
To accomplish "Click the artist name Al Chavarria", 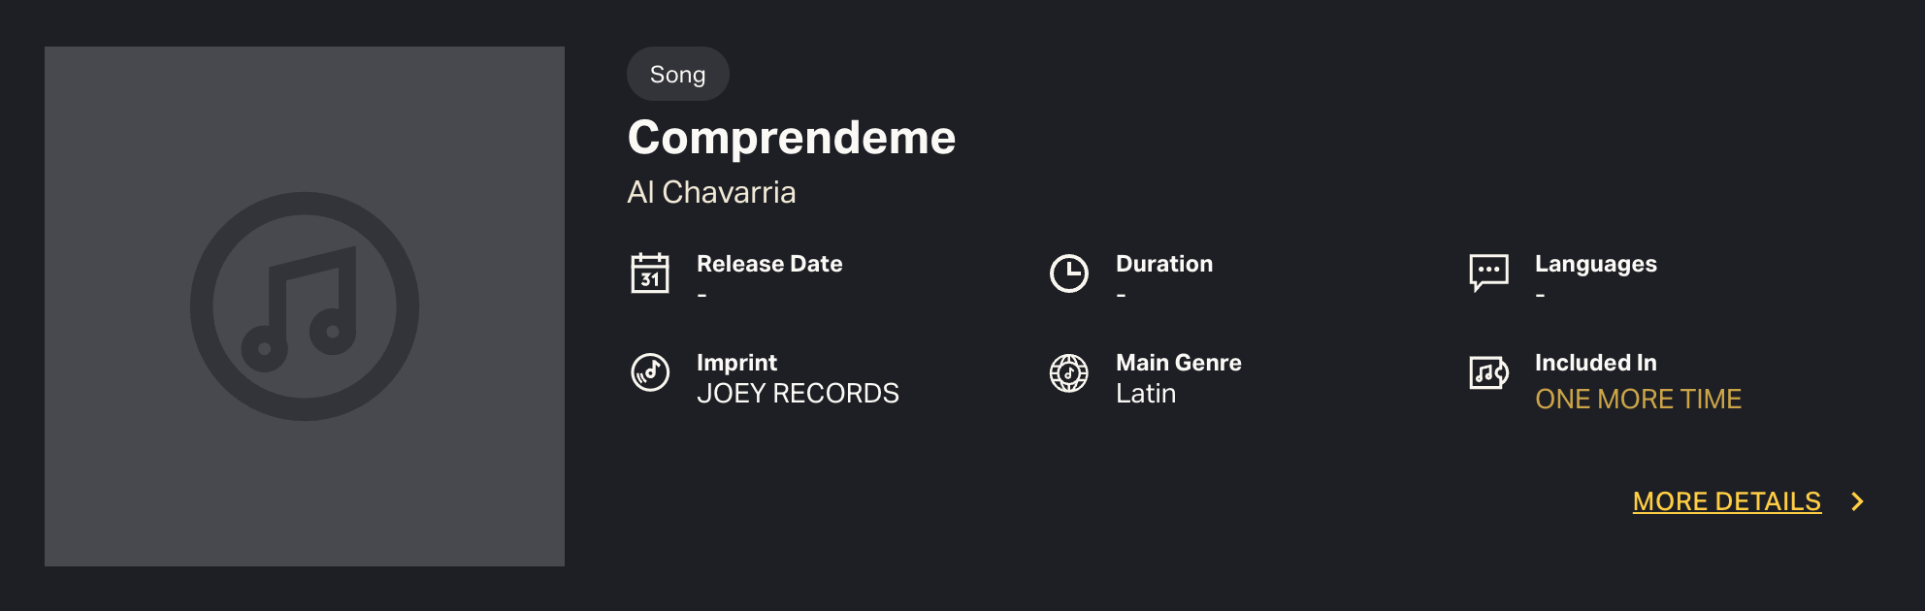I will 711,192.
